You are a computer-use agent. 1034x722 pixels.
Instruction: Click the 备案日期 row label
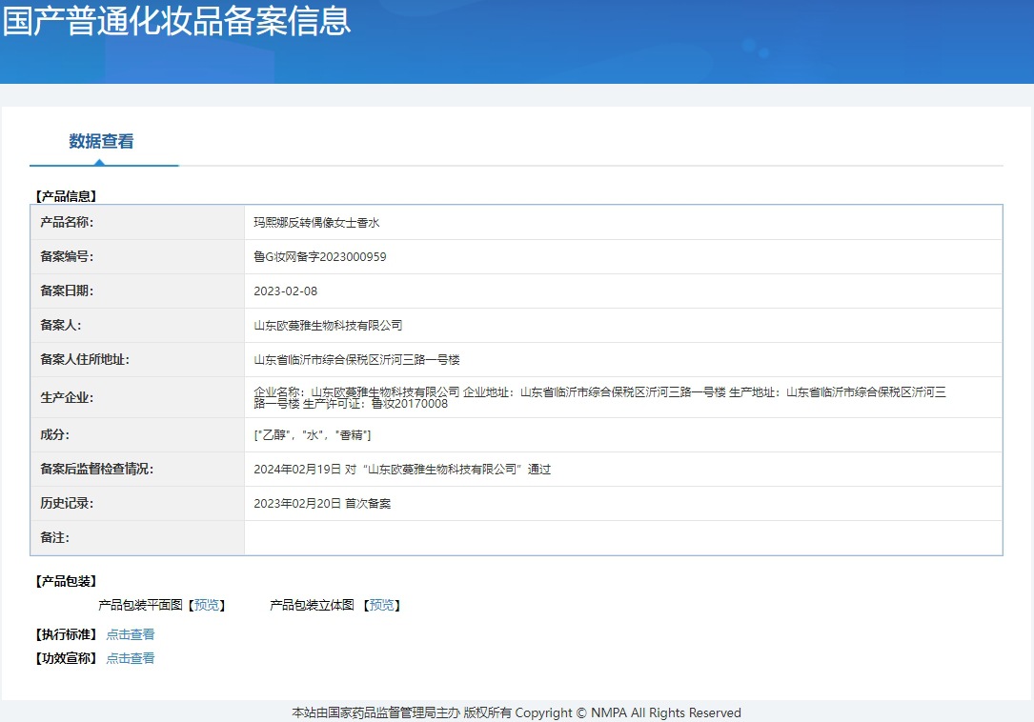[67, 291]
